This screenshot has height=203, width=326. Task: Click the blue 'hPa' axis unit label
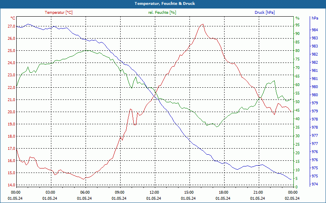coord(315,18)
